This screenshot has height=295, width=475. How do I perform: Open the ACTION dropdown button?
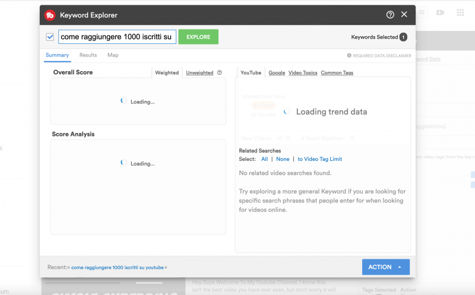point(385,267)
